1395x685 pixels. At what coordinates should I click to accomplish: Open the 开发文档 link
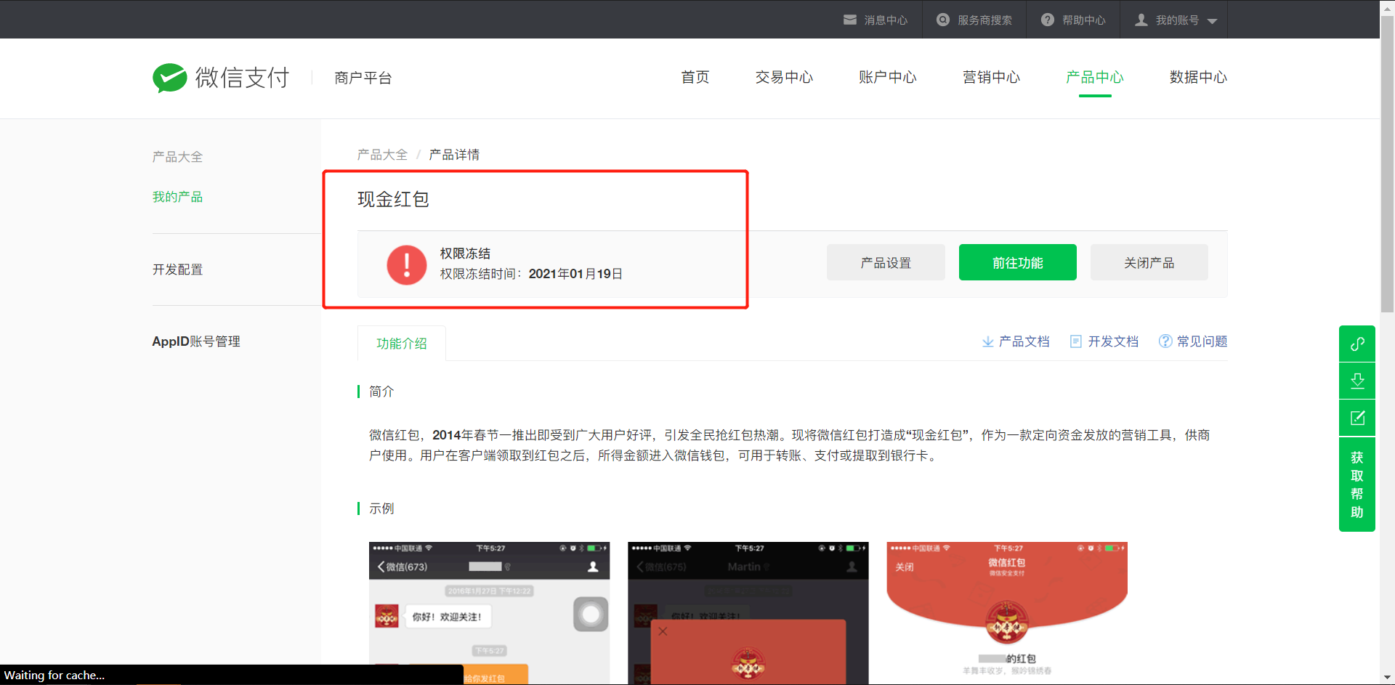(1113, 341)
